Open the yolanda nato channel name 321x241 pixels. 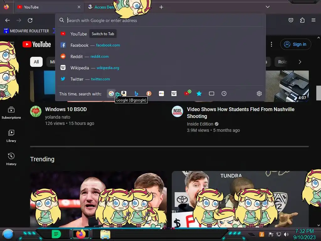coord(58,117)
